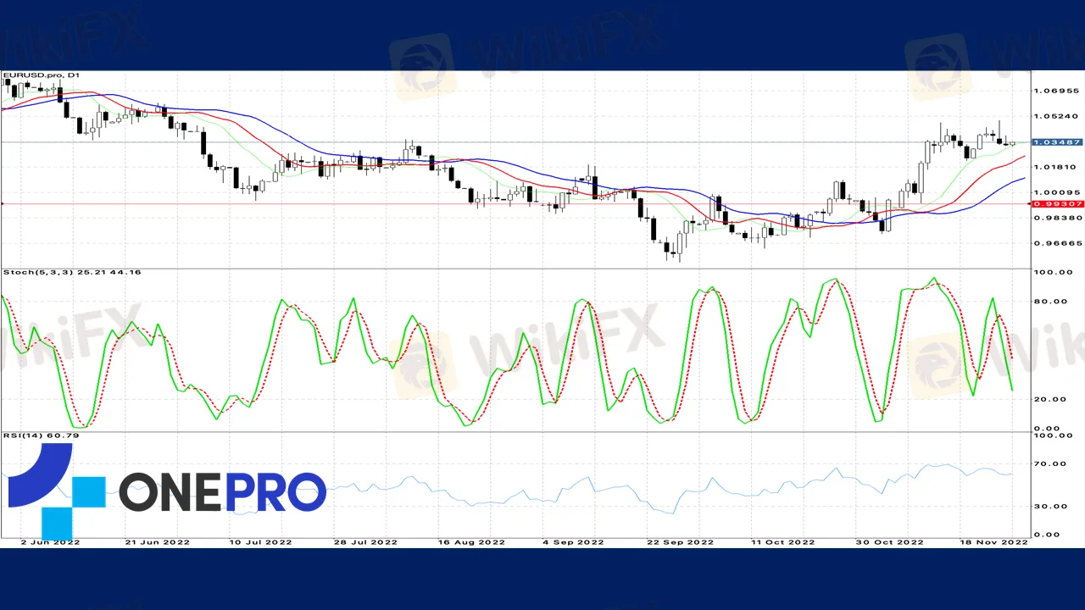Click the 70.00 level on RSI scale

click(1049, 464)
